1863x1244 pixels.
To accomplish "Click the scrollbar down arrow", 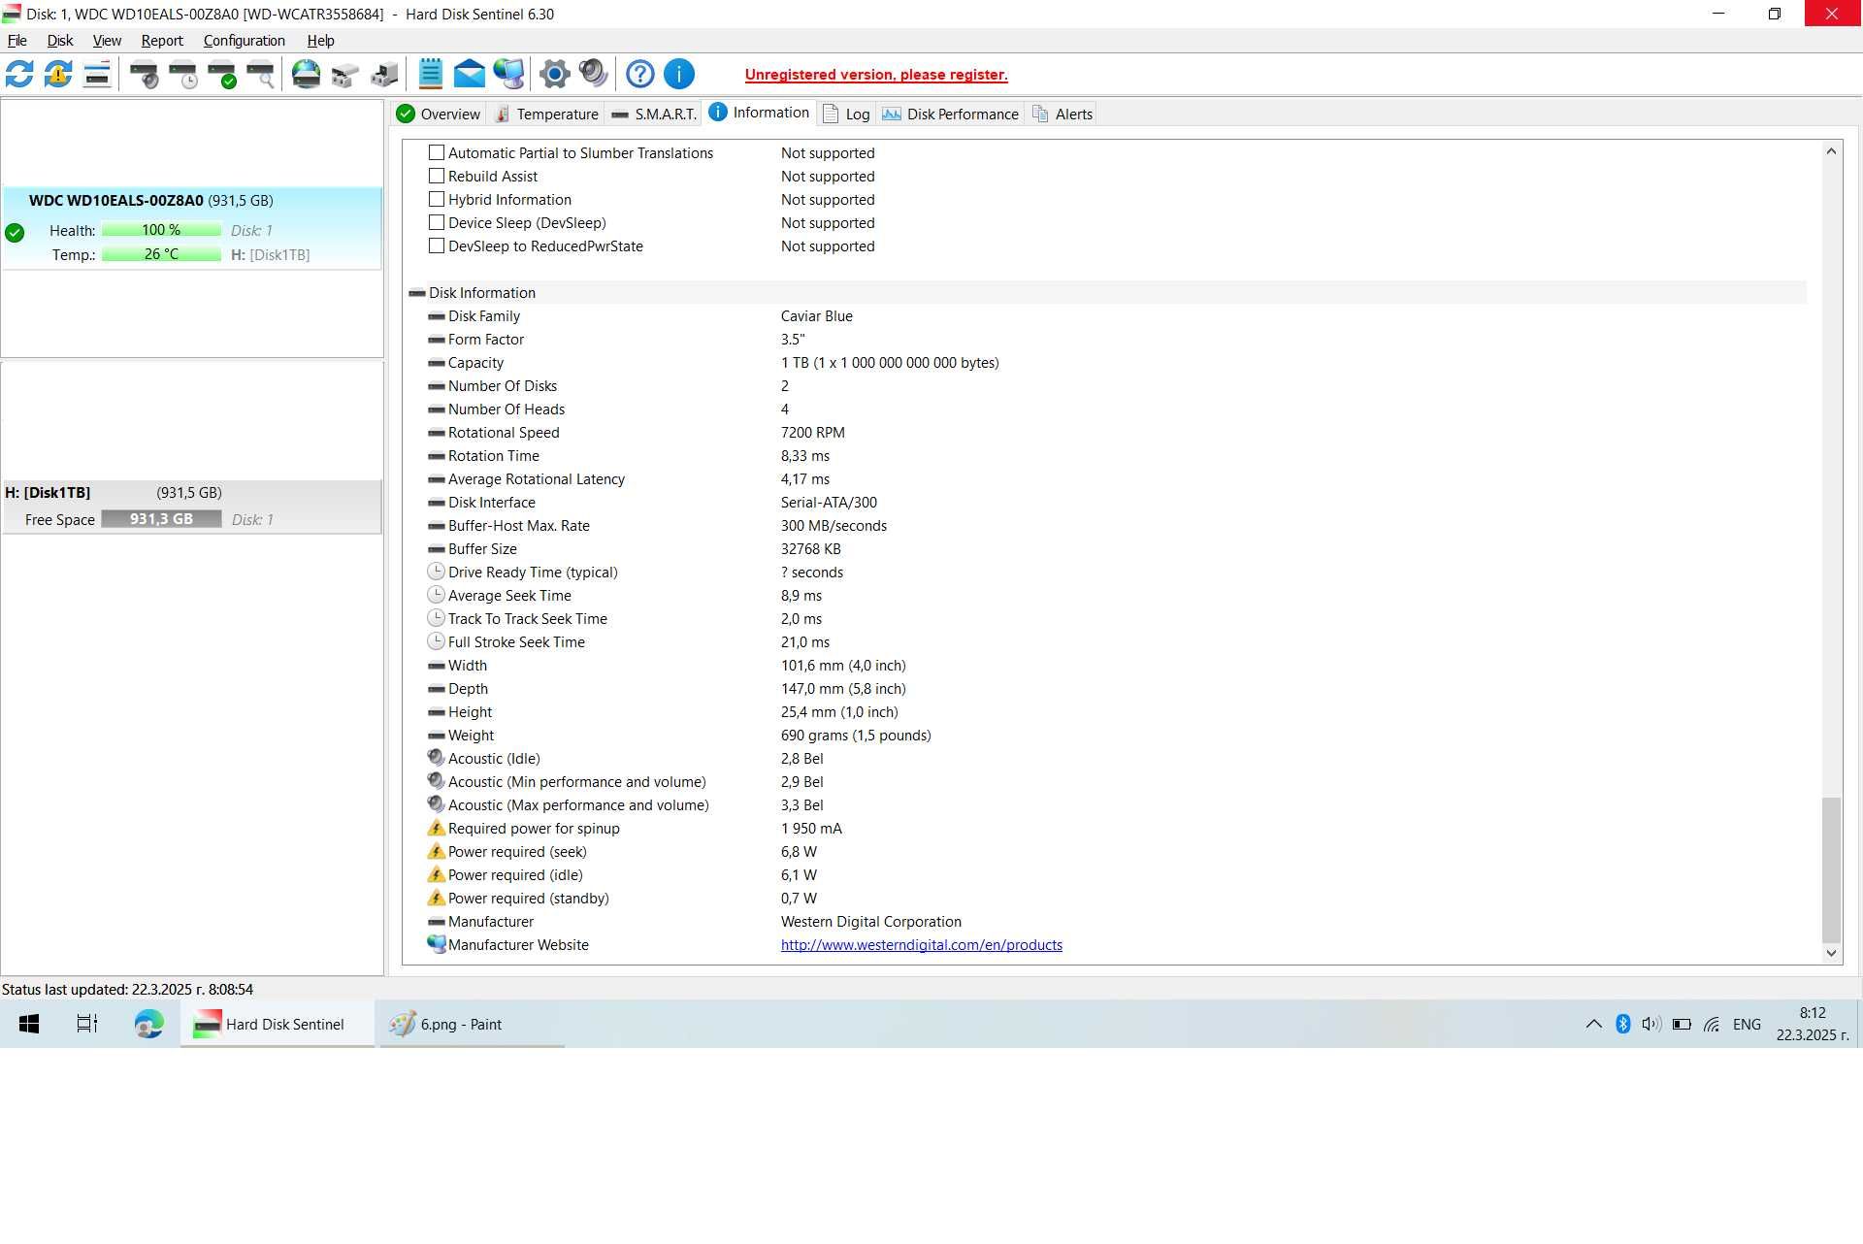I will [x=1831, y=953].
